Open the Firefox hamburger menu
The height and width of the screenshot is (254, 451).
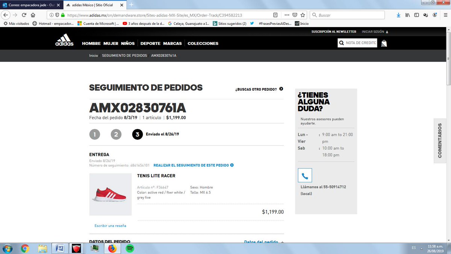[x=445, y=15]
